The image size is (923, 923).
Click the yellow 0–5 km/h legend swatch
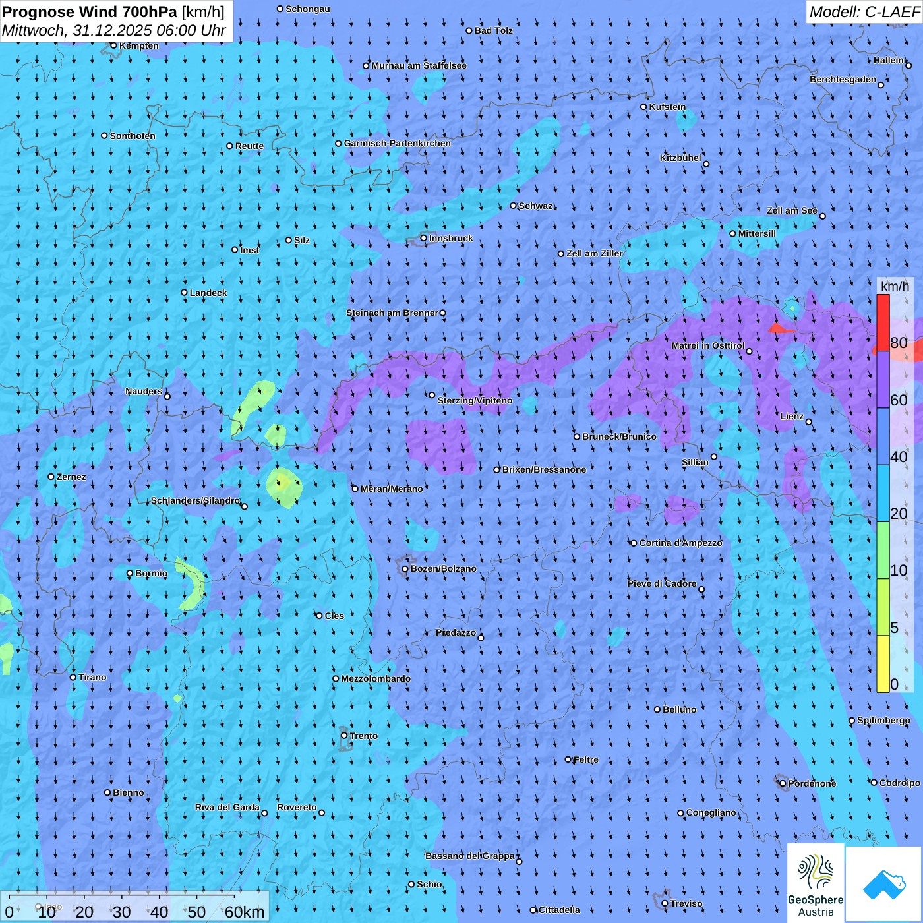(883, 664)
